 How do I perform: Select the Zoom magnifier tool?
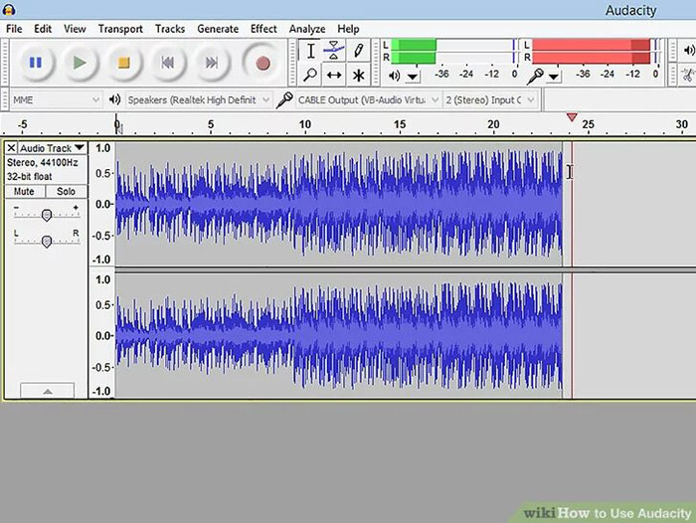311,75
